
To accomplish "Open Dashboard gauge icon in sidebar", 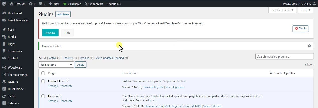I will tap(4, 13).
